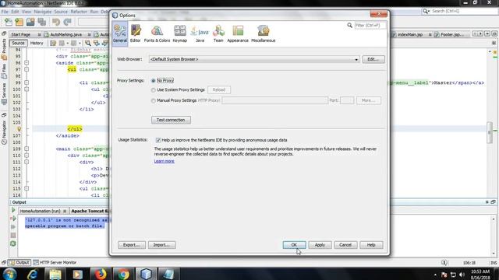Switch to the History editor view
The image size is (499, 280).
(37, 43)
